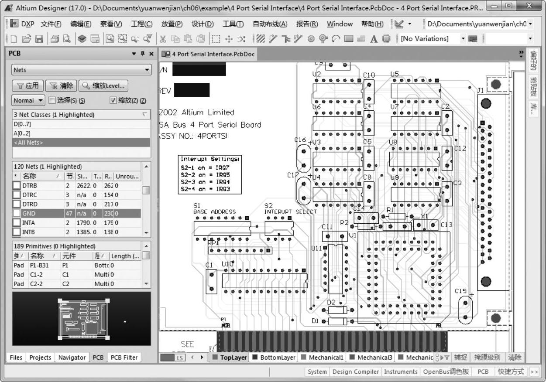This screenshot has width=546, height=382.
Task: Open the Devices view chip icon
Action: (82, 39)
